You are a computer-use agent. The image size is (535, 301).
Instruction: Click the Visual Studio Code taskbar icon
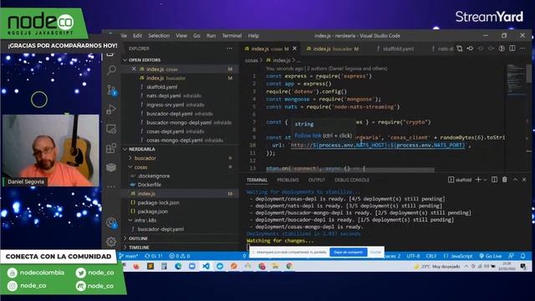pos(206,266)
